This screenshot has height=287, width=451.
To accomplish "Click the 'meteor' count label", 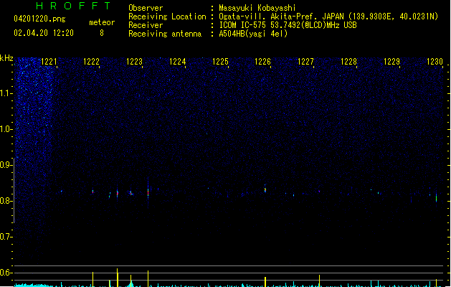I will tap(102, 22).
